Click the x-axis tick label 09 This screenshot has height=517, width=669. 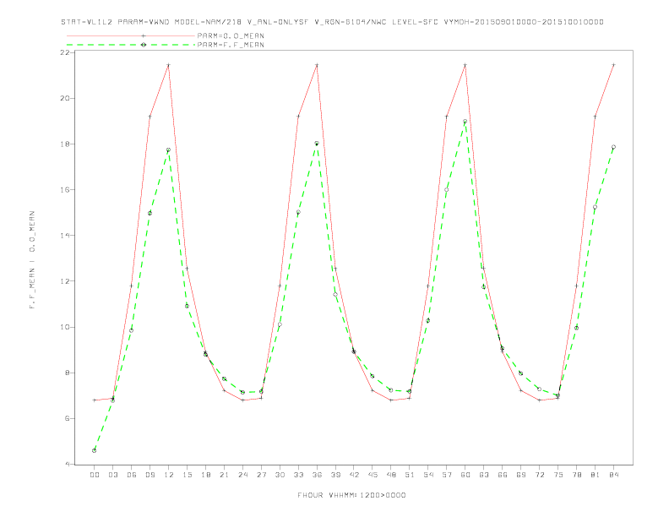(x=150, y=475)
